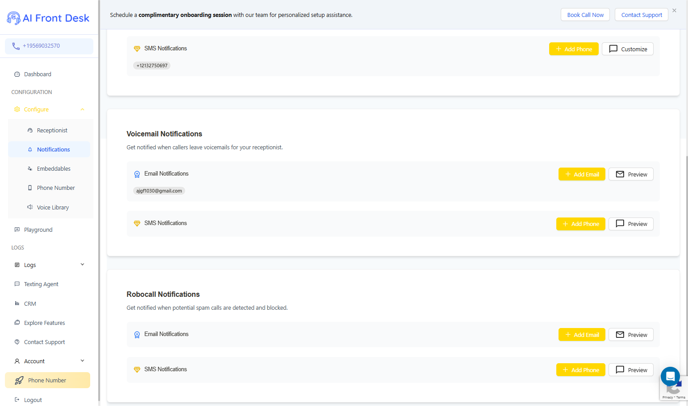Add Phone for Voicemail SMS Notifications
Screen dimensions: 688x406
click(581, 224)
